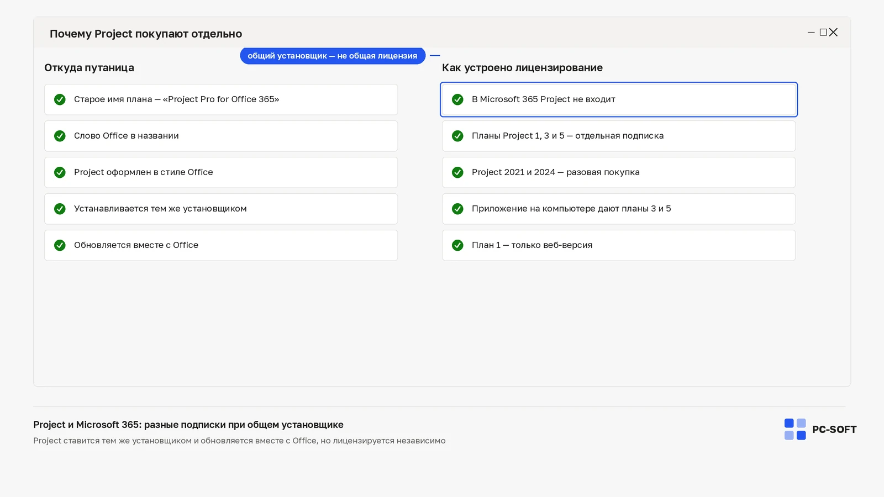Select text "Project оформлен в стиле Office"
The height and width of the screenshot is (497, 884).
point(144,172)
